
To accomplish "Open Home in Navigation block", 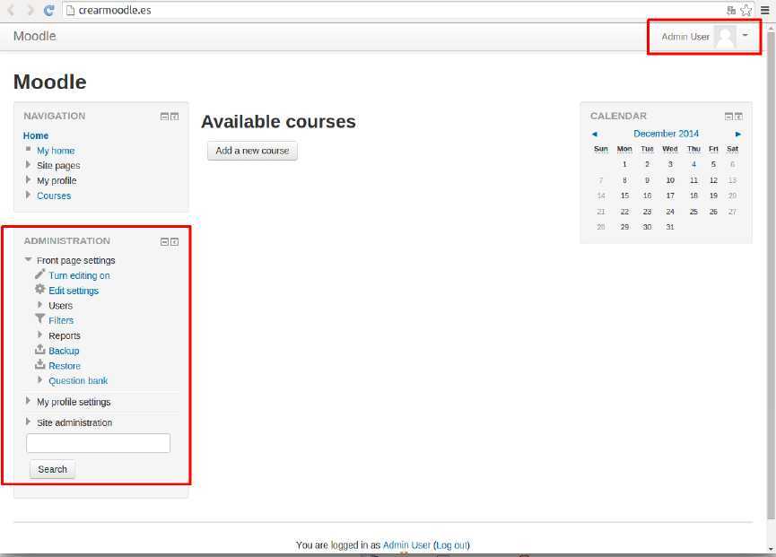I will click(x=36, y=135).
